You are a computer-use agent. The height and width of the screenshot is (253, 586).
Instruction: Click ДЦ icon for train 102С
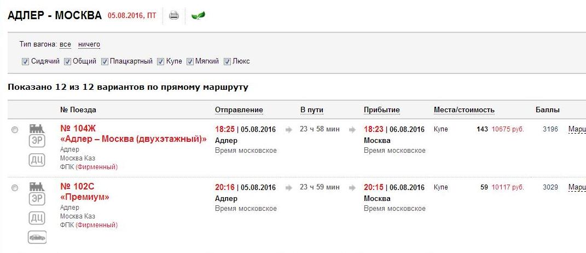point(37,219)
